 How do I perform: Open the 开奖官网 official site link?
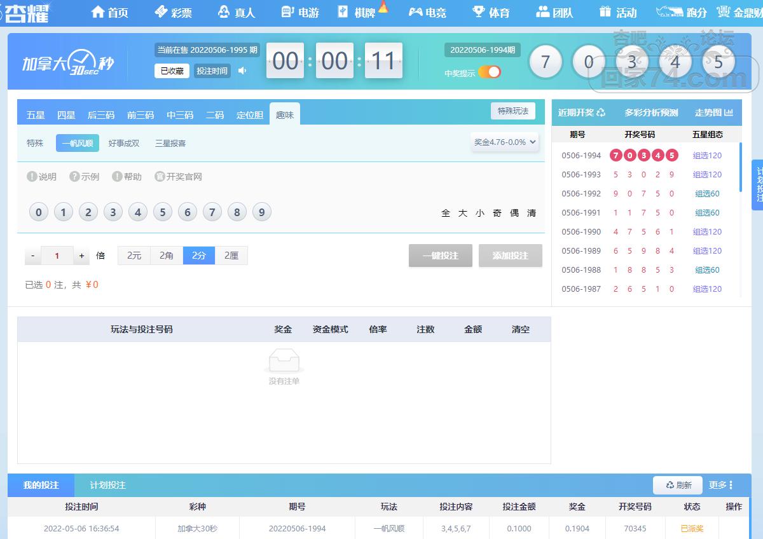178,177
